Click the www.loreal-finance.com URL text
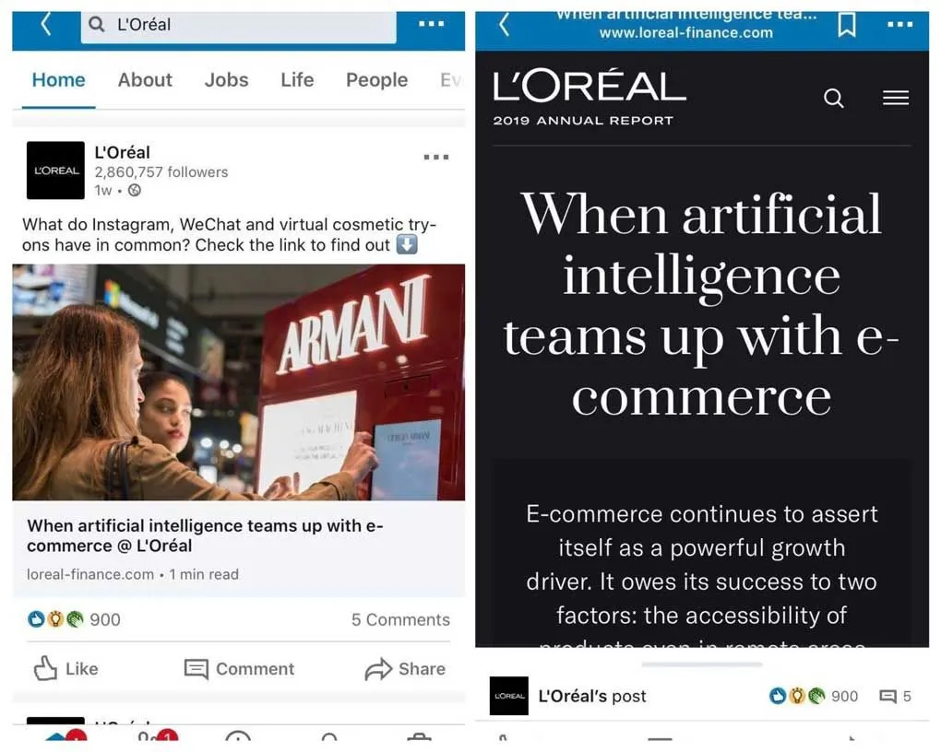Image resolution: width=941 pixels, height=752 pixels. pyautogui.click(x=686, y=33)
